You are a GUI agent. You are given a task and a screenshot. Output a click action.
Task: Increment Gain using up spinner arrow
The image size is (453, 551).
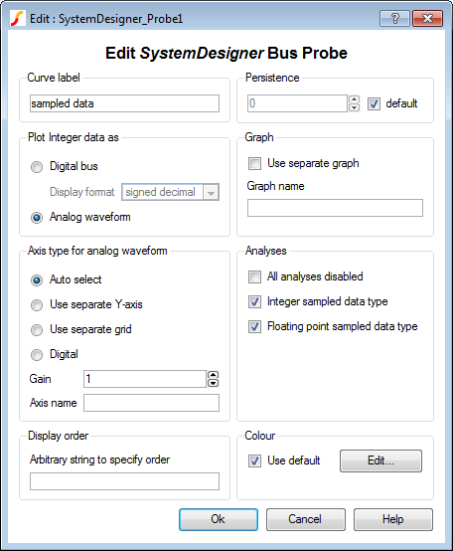(213, 375)
